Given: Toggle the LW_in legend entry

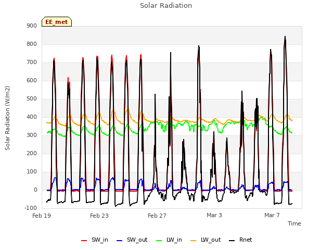Looking at the screenshot, I should [169, 240].
